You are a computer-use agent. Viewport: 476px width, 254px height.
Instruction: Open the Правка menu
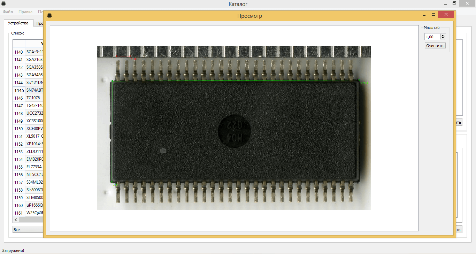point(25,12)
